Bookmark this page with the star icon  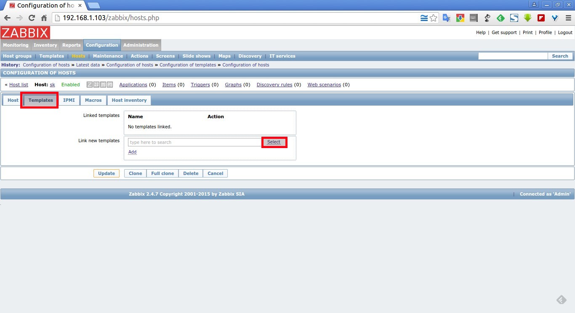(433, 18)
